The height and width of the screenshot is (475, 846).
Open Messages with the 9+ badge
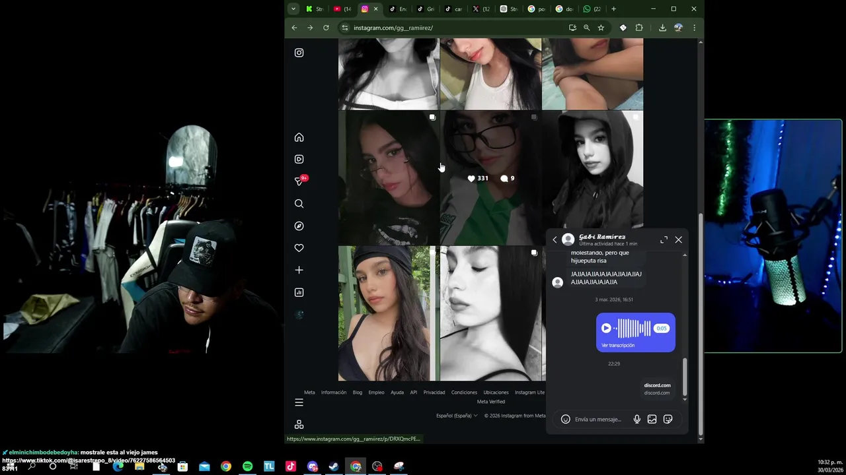[x=299, y=181]
